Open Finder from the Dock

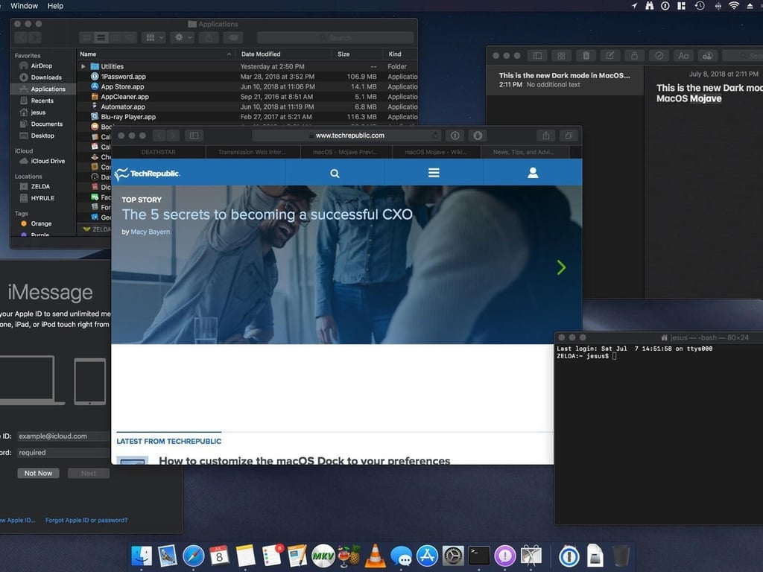click(142, 556)
